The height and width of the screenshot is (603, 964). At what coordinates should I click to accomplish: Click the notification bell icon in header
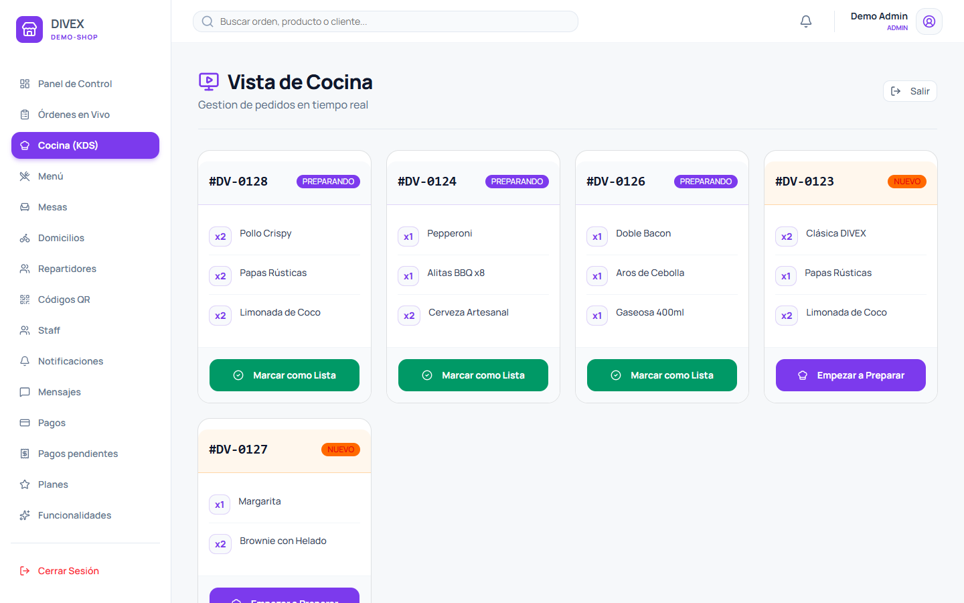(806, 21)
